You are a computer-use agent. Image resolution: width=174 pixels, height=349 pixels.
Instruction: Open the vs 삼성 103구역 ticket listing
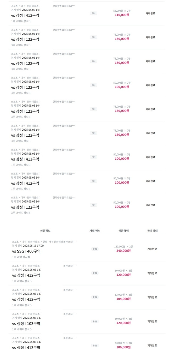(26, 324)
